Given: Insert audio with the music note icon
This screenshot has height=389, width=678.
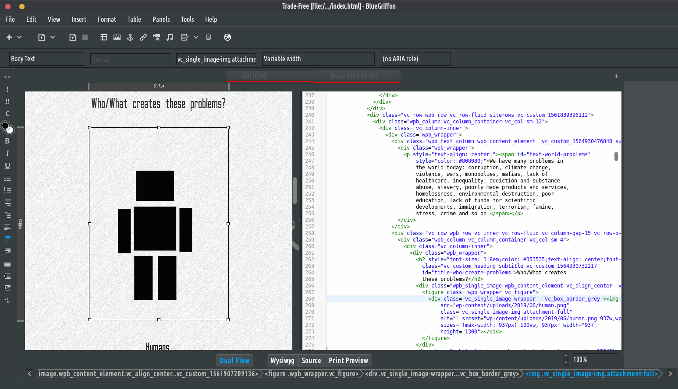Looking at the screenshot, I should 170,37.
